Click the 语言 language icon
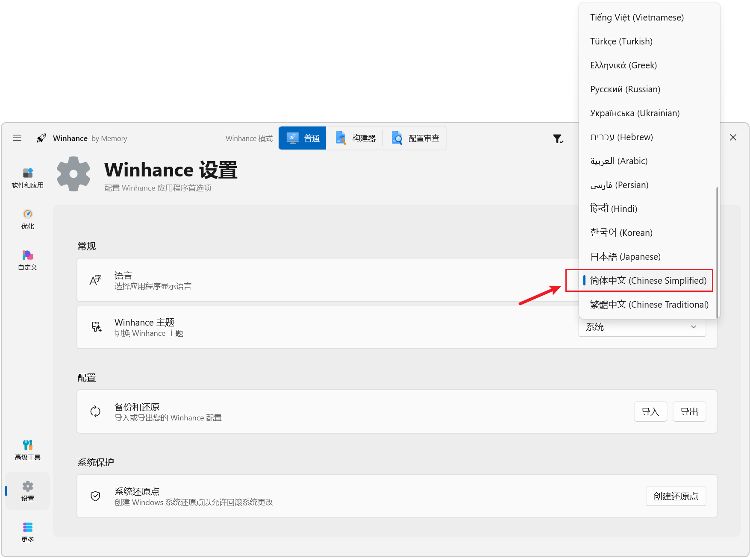This screenshot has width=750, height=558. coord(95,280)
